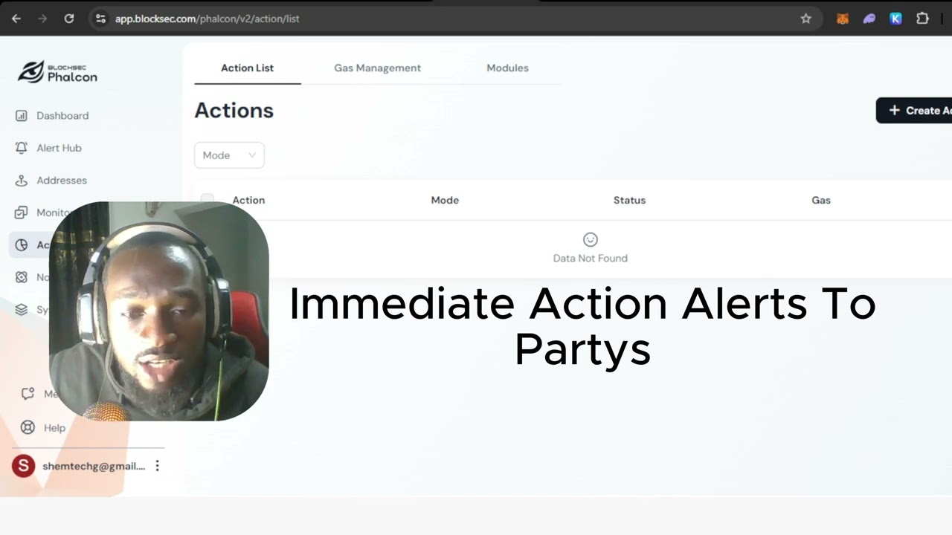The width and height of the screenshot is (952, 535).
Task: Switch to the Gas Management tab
Action: click(x=377, y=68)
